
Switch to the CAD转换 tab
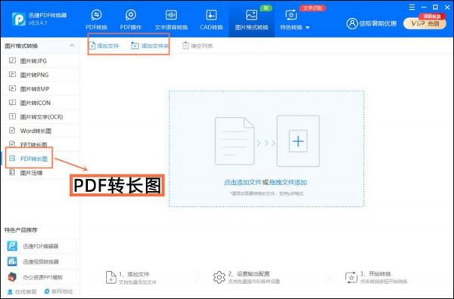(211, 20)
